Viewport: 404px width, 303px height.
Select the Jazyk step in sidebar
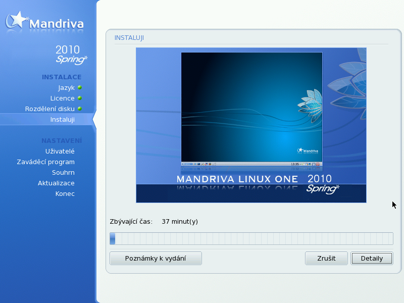pos(66,88)
